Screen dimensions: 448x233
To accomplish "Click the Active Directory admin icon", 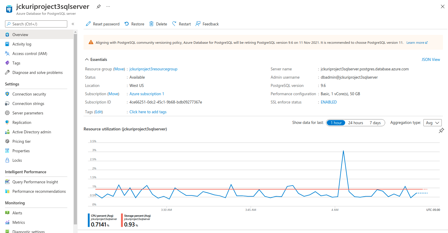I will point(7,132).
